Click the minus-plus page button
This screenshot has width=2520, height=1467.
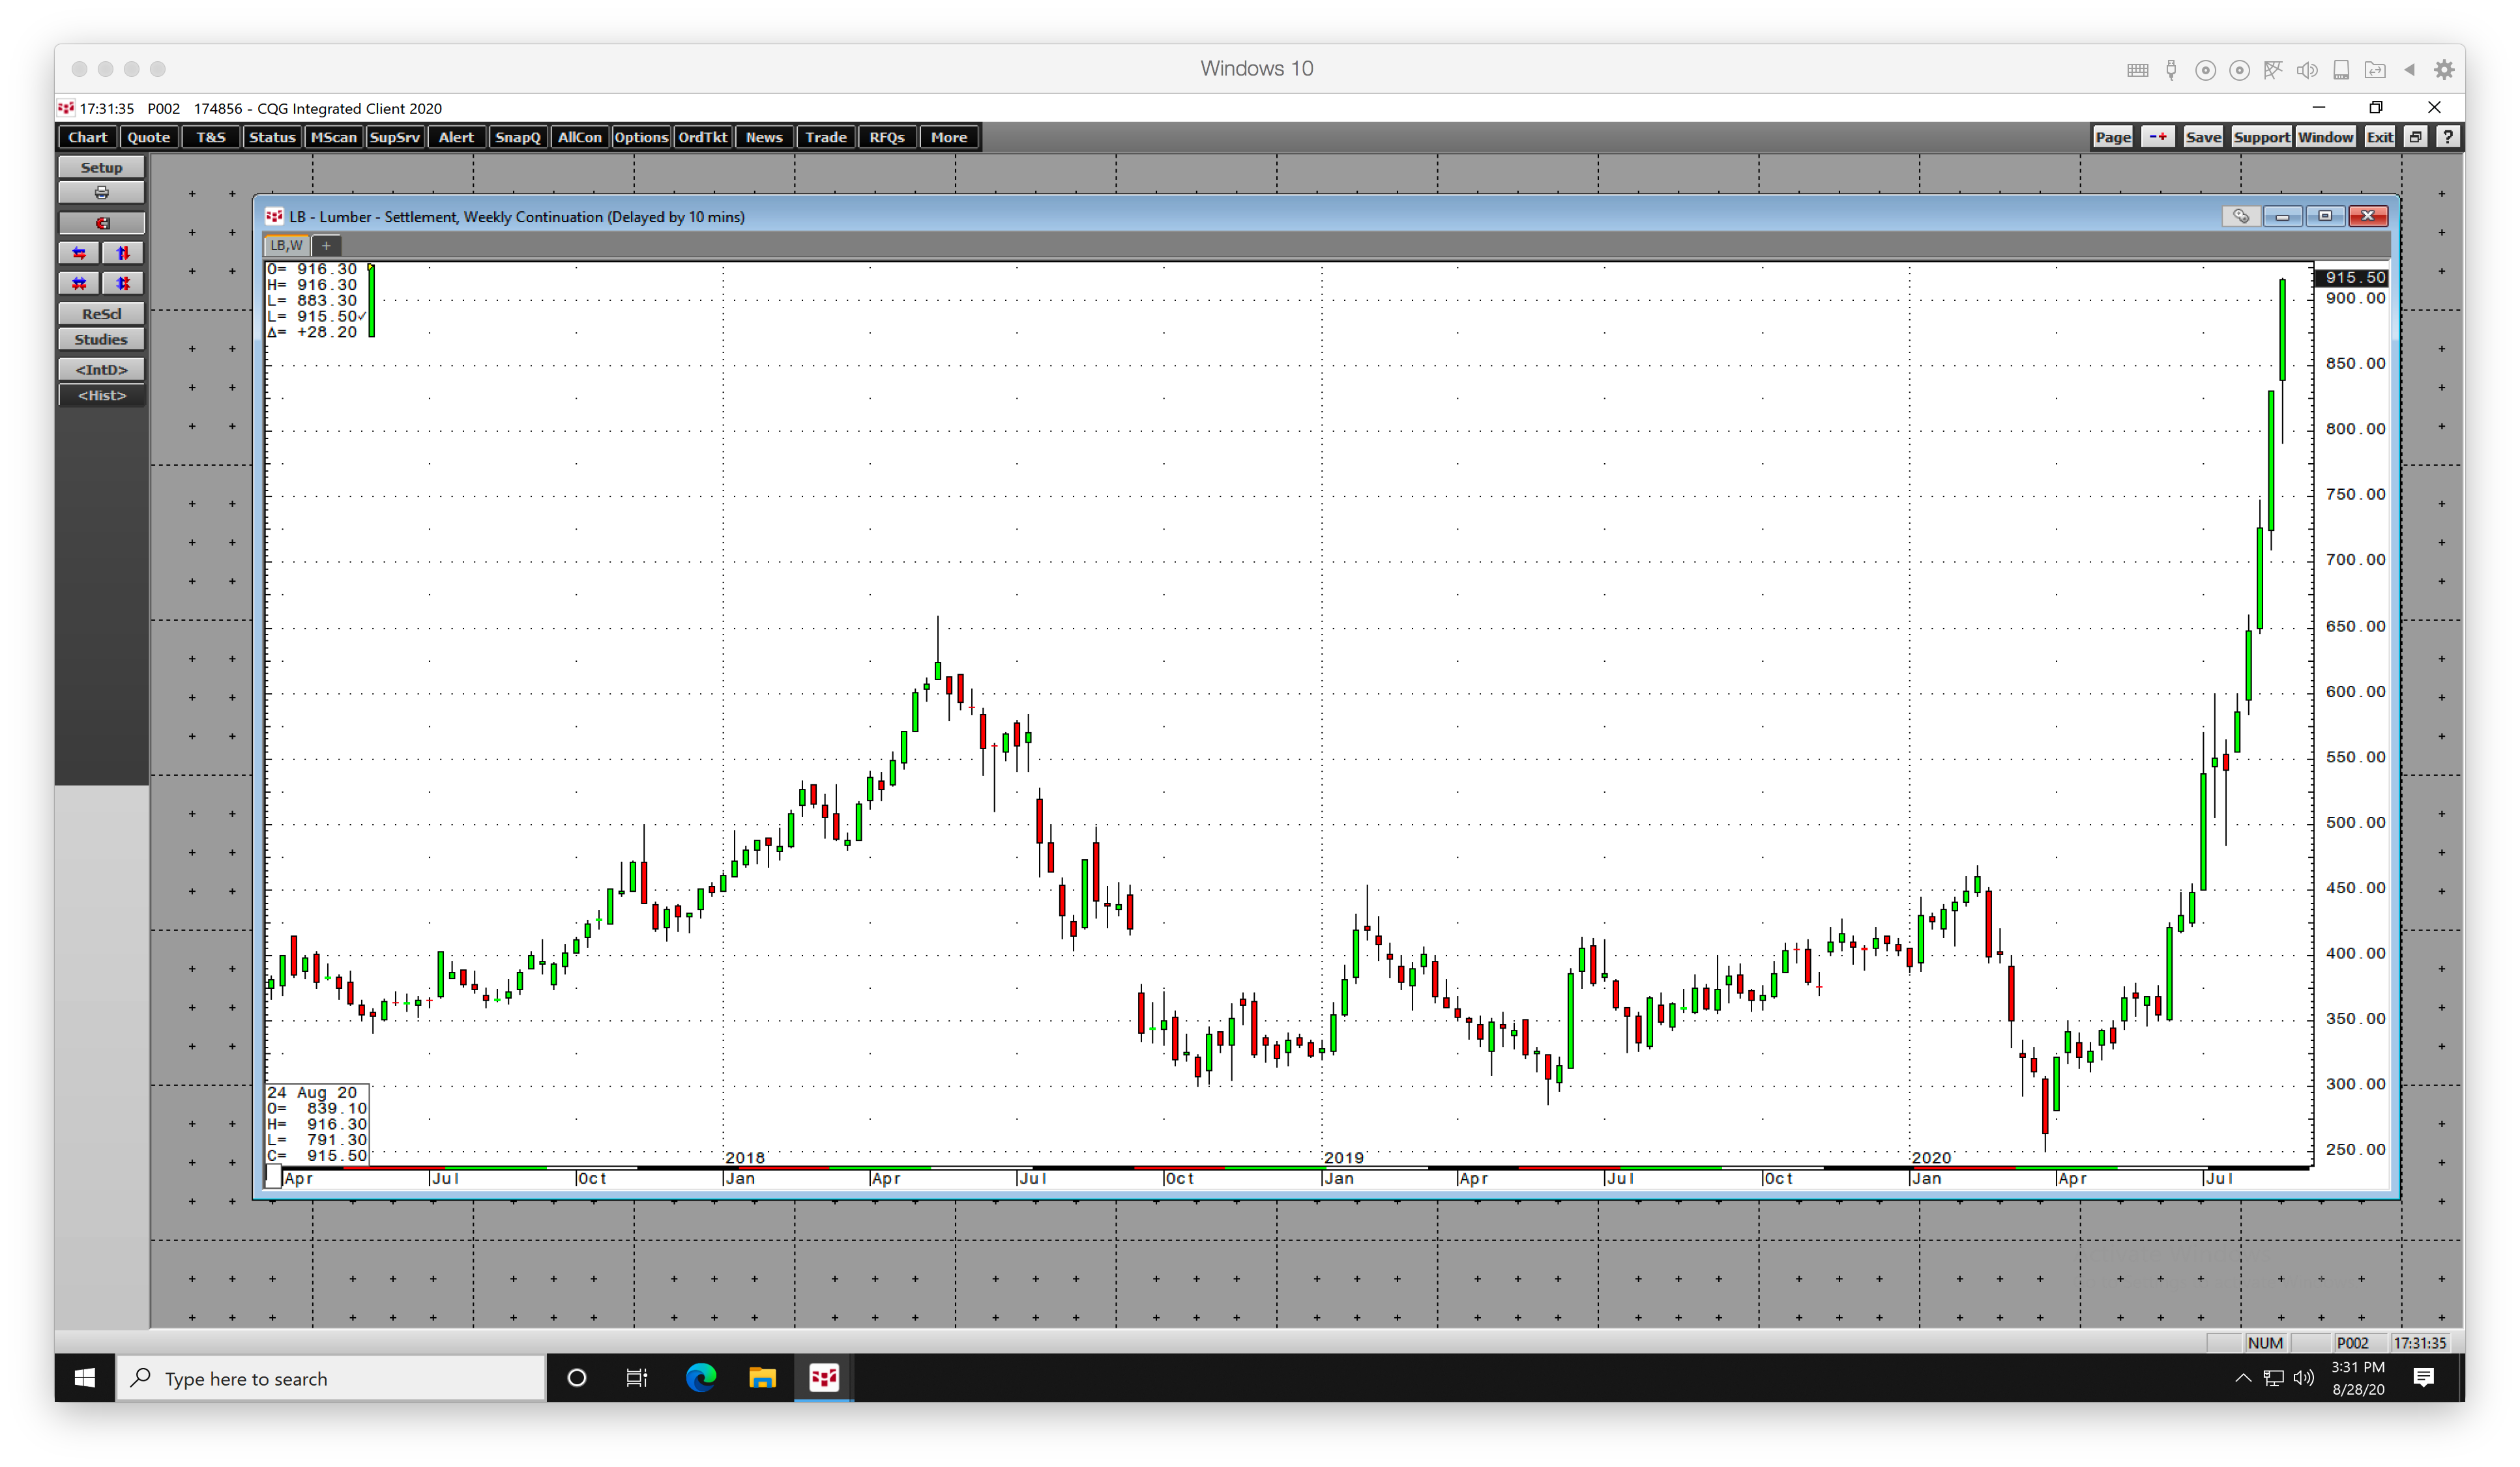point(2158,137)
